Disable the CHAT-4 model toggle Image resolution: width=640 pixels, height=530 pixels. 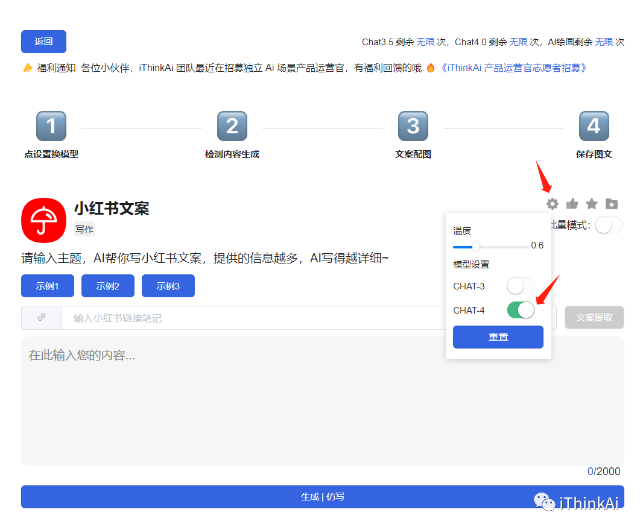(x=520, y=310)
